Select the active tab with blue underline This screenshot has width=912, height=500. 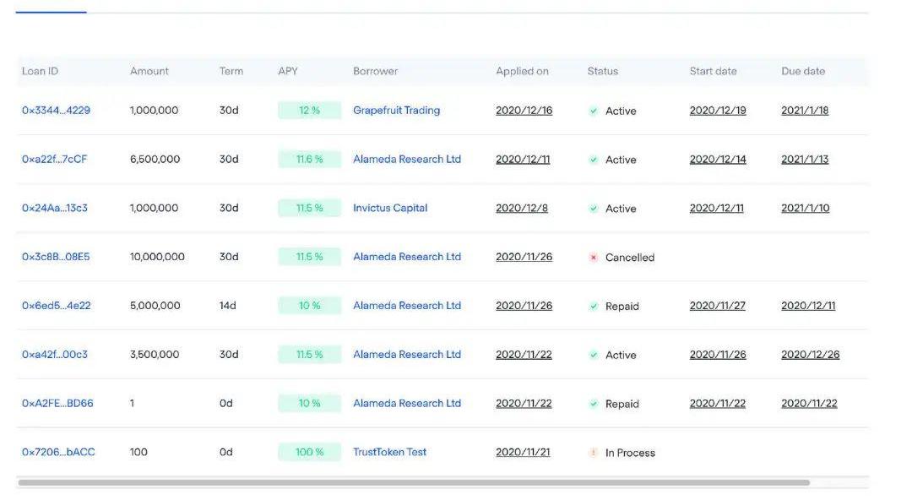tap(51, 8)
